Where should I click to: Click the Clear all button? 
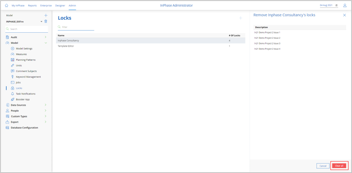(x=339, y=166)
